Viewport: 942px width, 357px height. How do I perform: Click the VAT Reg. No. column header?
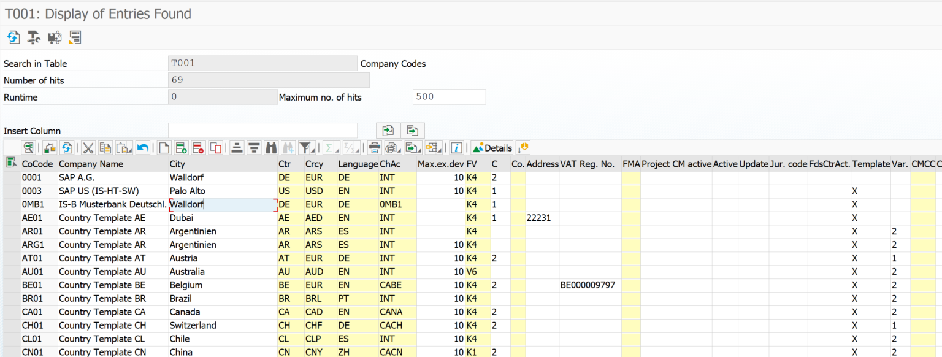click(x=587, y=164)
